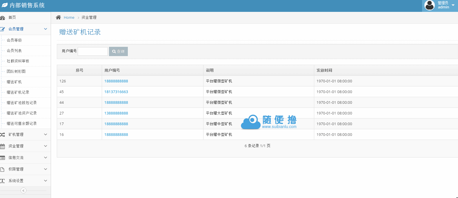458x198 pixels.
Task: Click the leaf logo icon in header
Action: pos(5,5)
